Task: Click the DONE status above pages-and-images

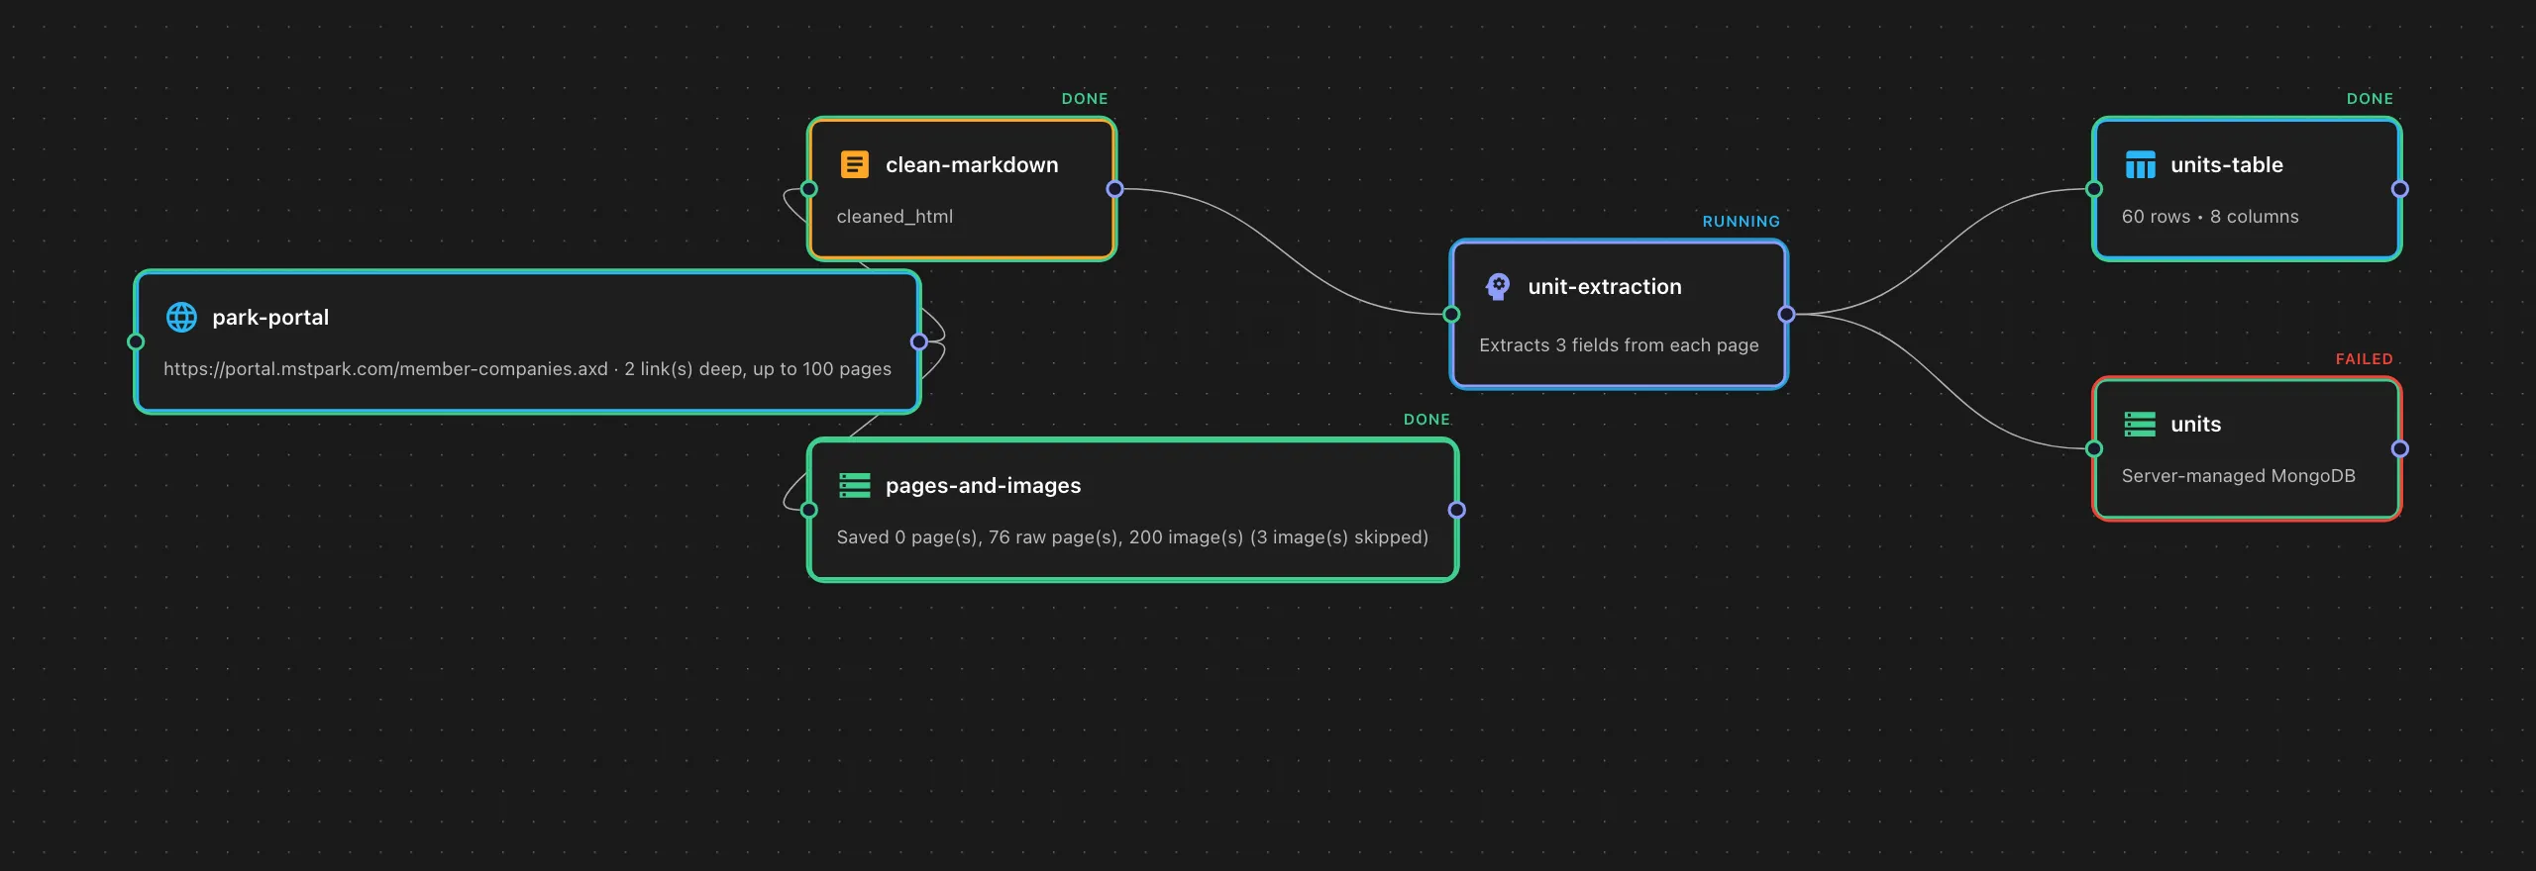Action: point(1426,420)
